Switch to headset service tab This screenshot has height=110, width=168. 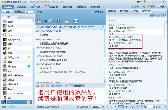[x=26, y=17]
